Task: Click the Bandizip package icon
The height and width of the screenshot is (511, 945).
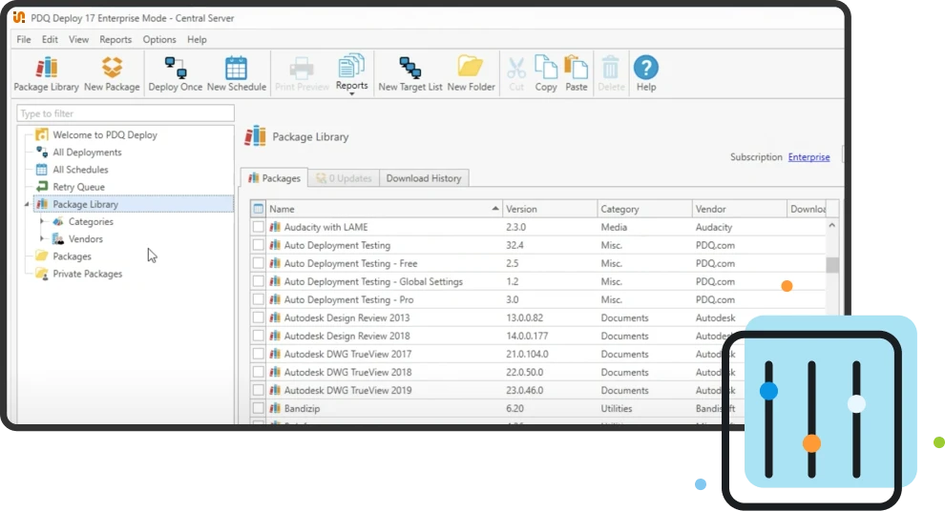Action: pos(275,408)
